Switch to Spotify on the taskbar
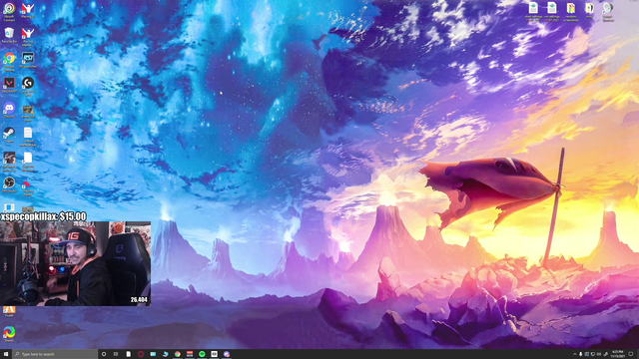This screenshot has height=359, width=639. [x=202, y=354]
